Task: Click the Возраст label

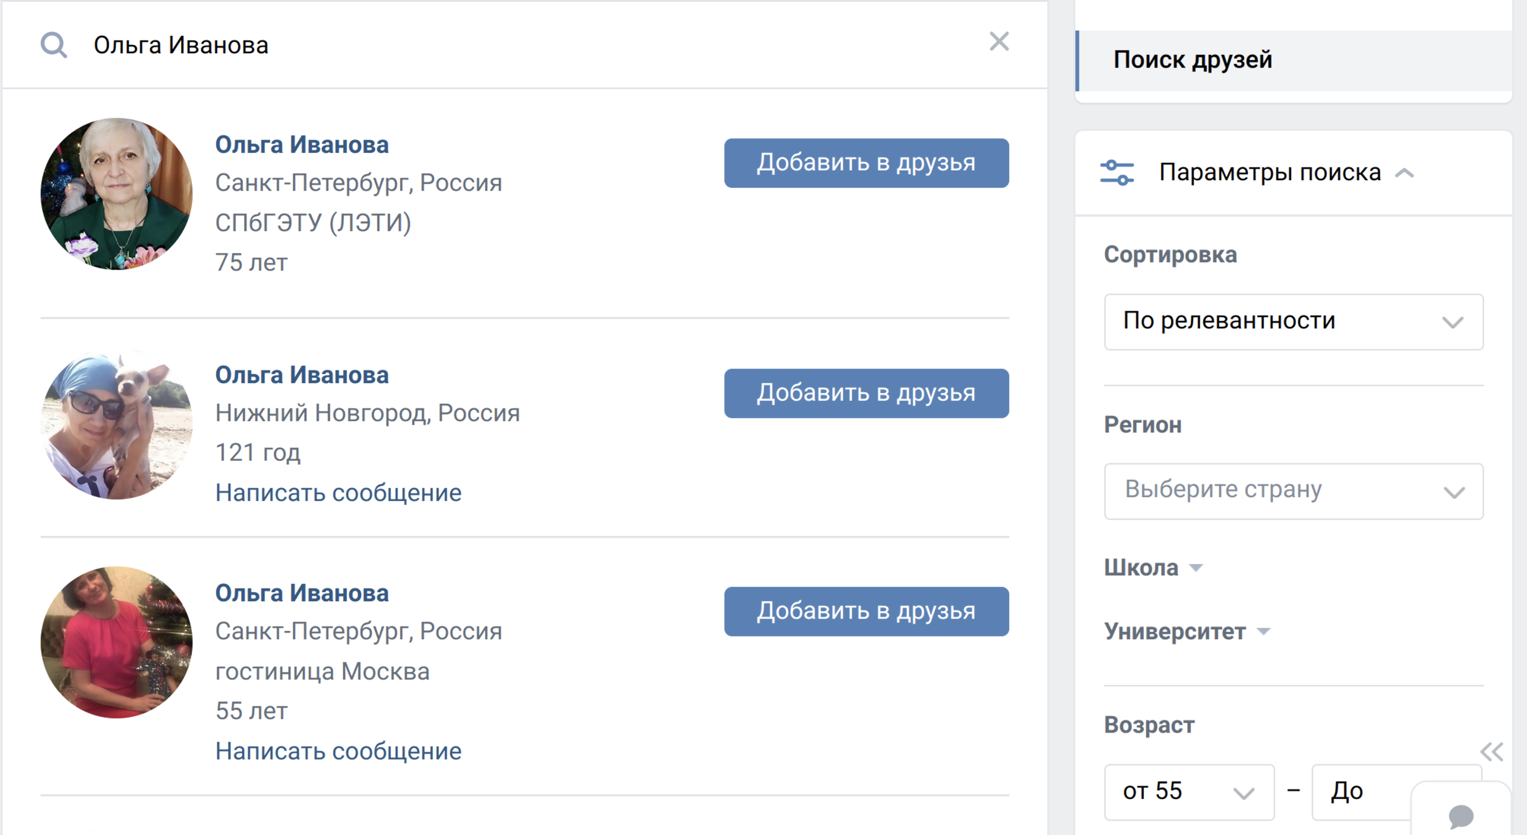Action: click(x=1149, y=725)
